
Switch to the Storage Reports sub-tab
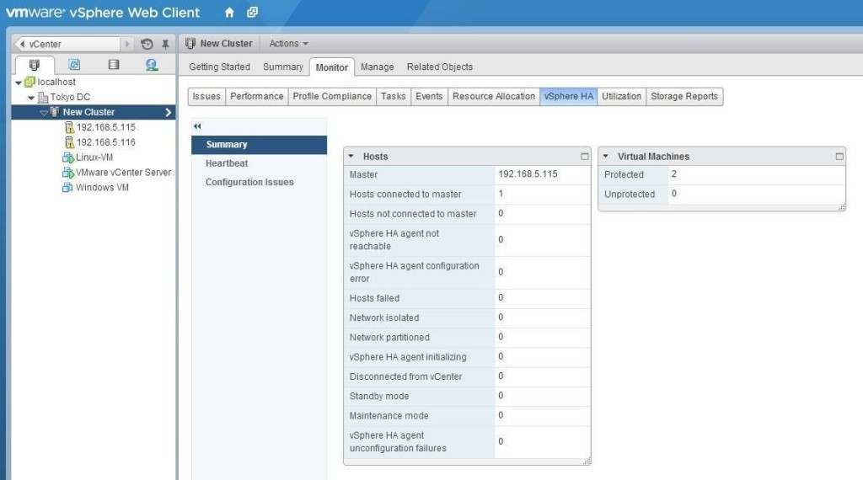click(x=684, y=96)
